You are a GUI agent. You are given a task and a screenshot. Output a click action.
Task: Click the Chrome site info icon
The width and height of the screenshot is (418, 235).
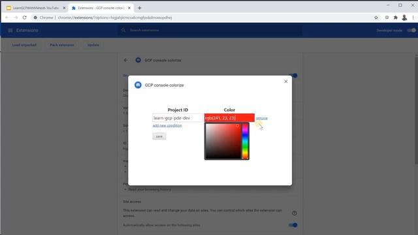[35, 18]
